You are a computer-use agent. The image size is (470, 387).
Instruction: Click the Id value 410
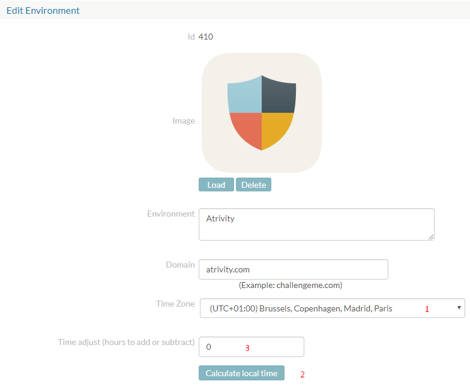[206, 37]
